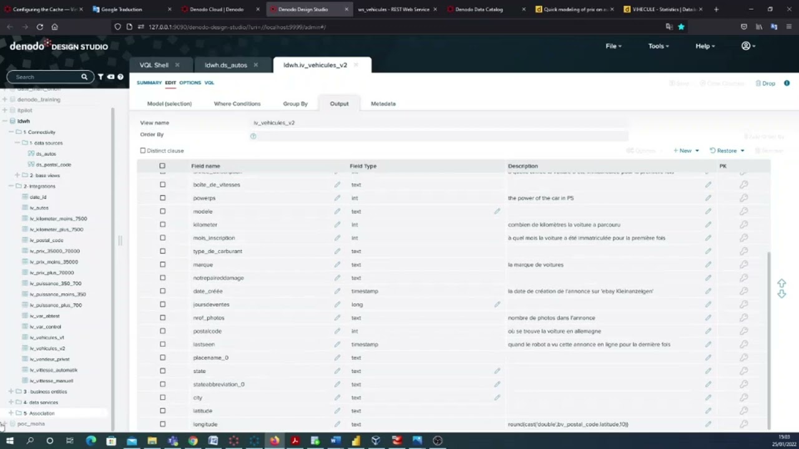Switch to the Where Conditions tab

pos(237,104)
